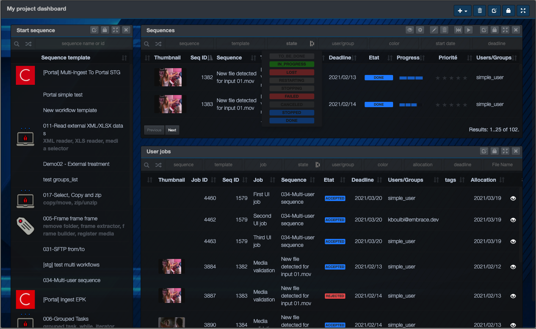This screenshot has height=329, width=536.
Task: Click the start date filter in Sequences
Action: [445, 44]
